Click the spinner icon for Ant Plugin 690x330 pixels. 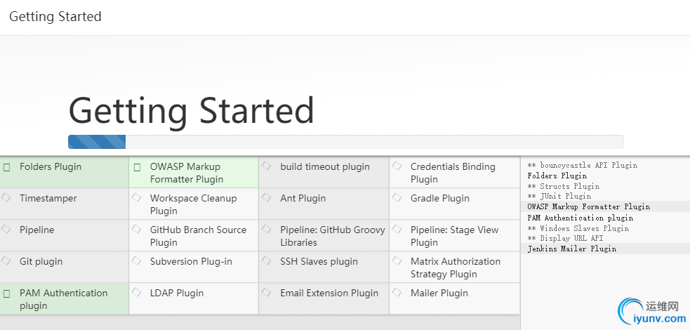(267, 198)
